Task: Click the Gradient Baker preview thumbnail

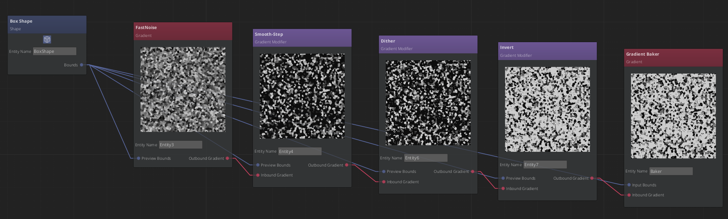Action: click(673, 116)
